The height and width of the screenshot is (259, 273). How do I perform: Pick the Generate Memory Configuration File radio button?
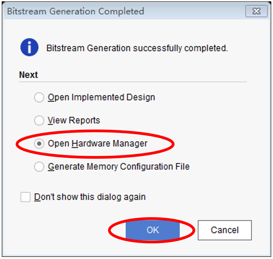[x=39, y=167]
